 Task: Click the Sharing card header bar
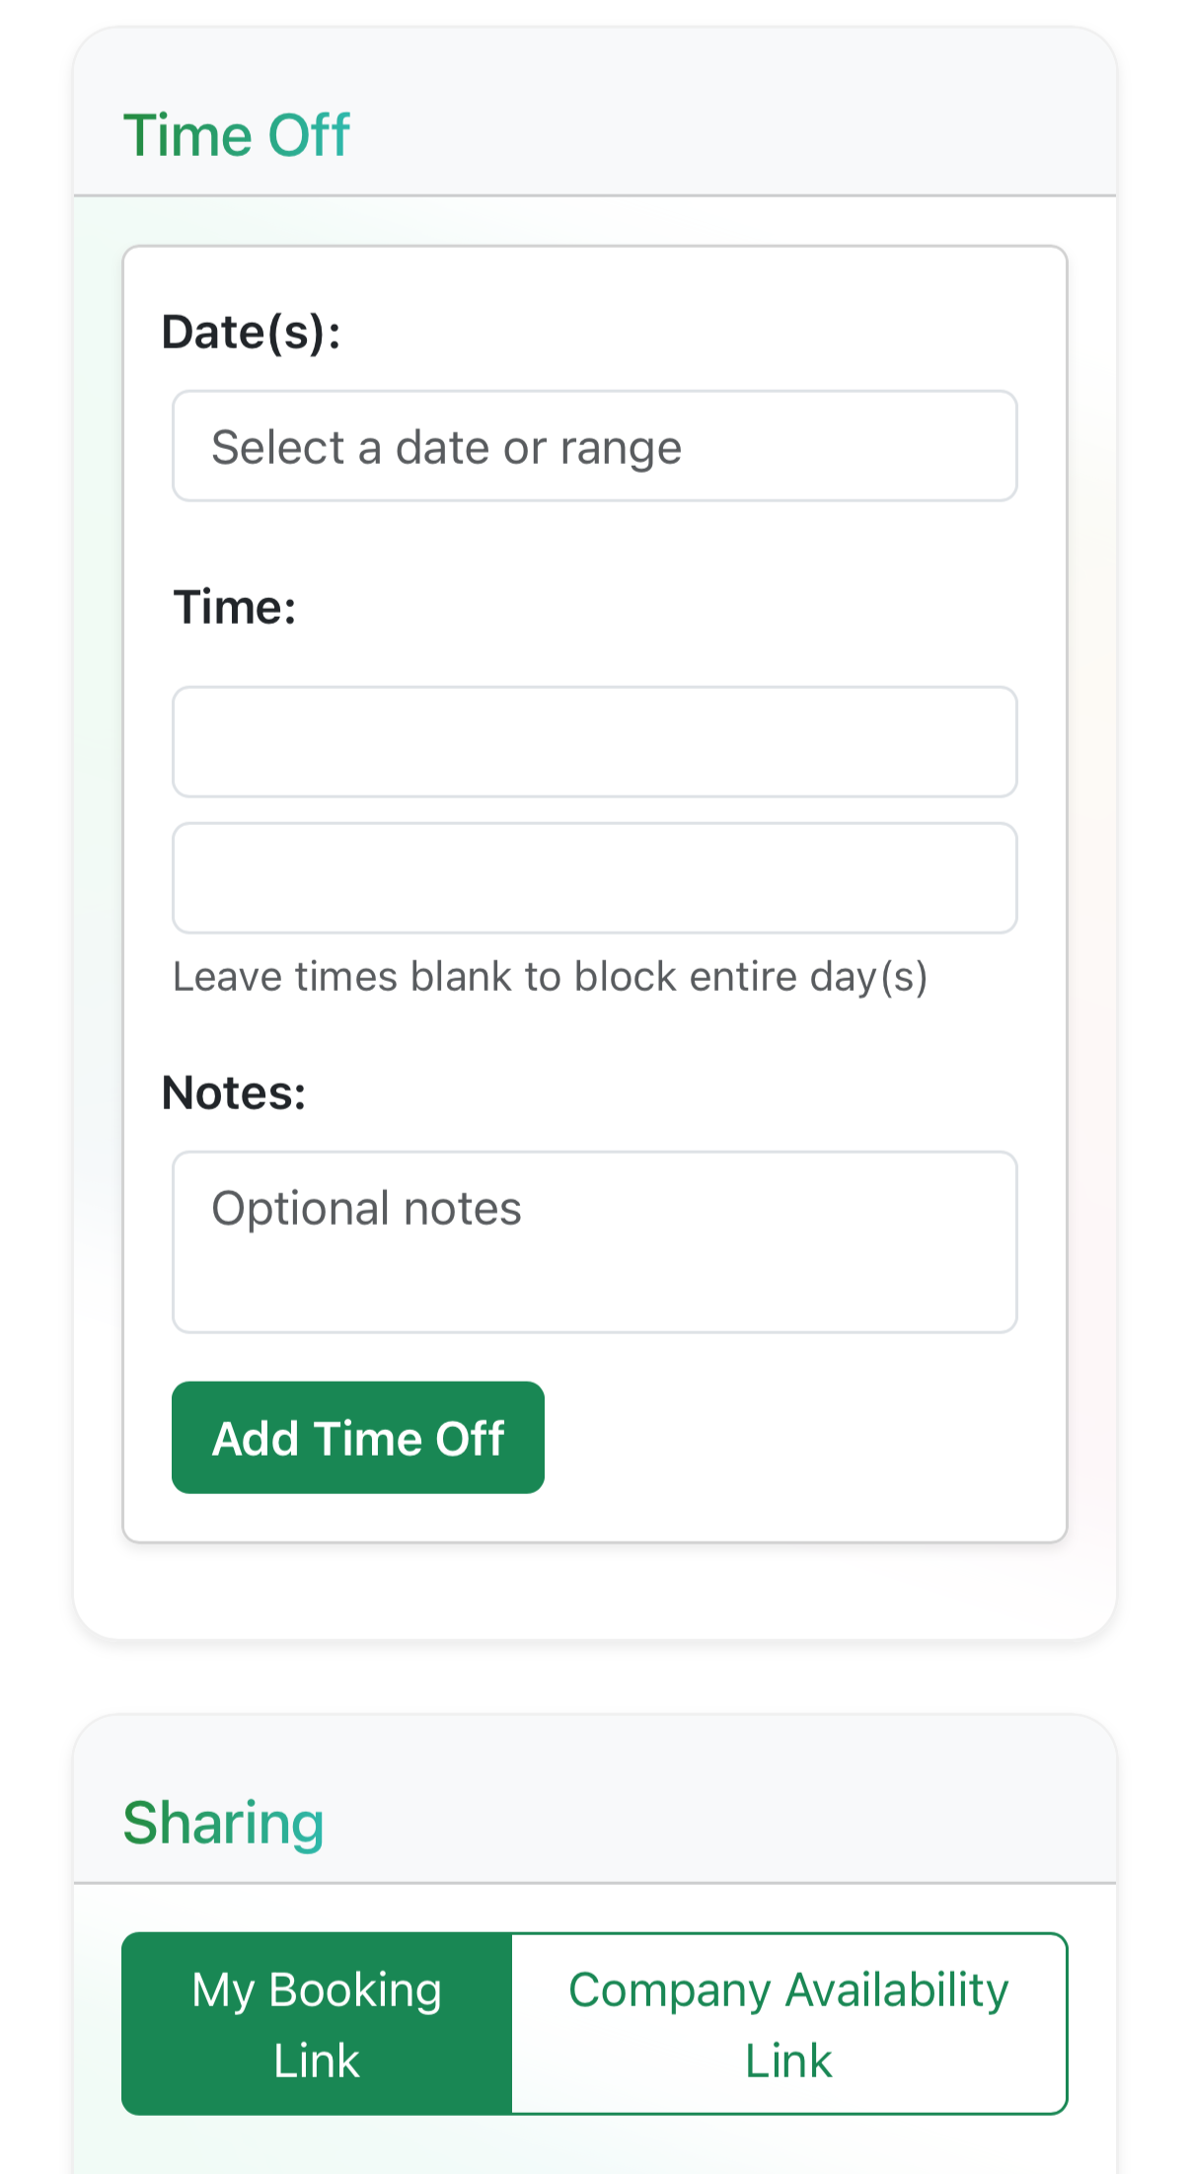pos(595,1800)
